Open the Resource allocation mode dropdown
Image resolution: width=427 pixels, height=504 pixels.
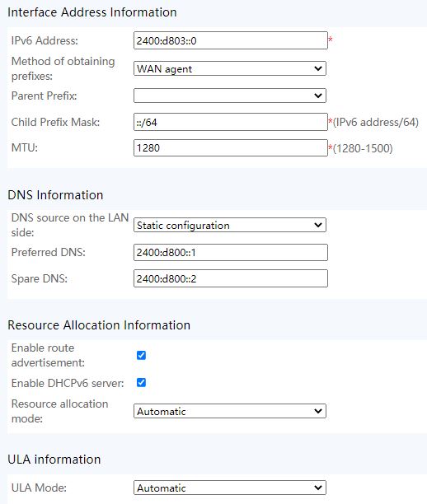230,411
